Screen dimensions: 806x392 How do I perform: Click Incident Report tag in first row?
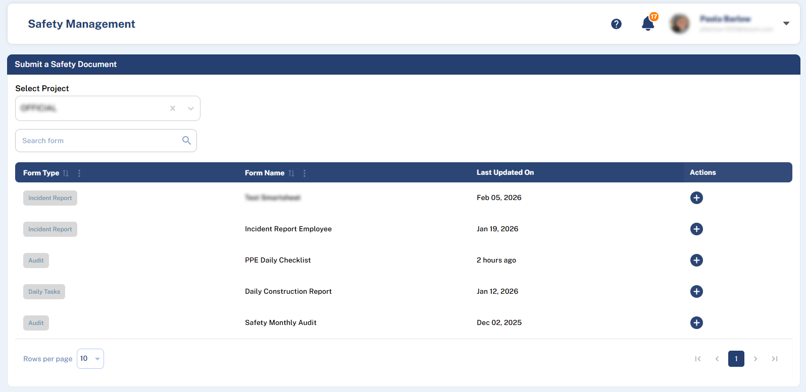click(50, 198)
